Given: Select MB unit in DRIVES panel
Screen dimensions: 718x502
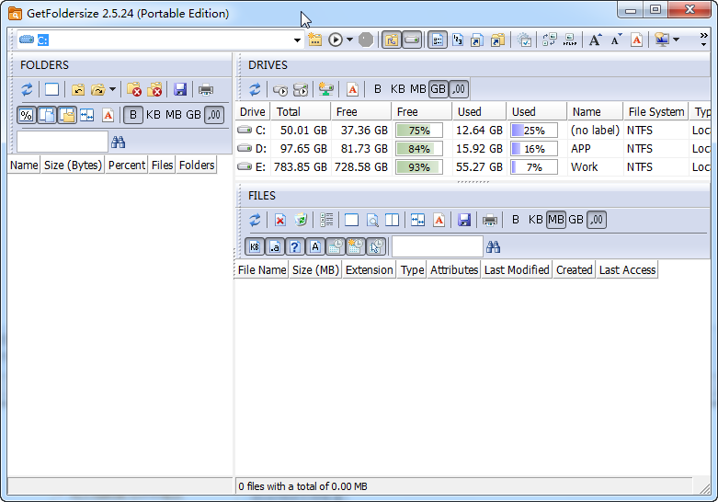Looking at the screenshot, I should point(417,89).
